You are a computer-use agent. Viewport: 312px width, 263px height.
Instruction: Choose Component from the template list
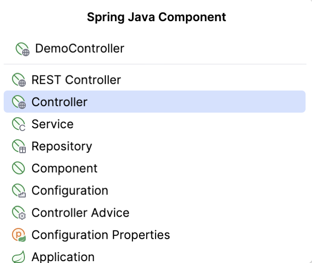coord(64,168)
